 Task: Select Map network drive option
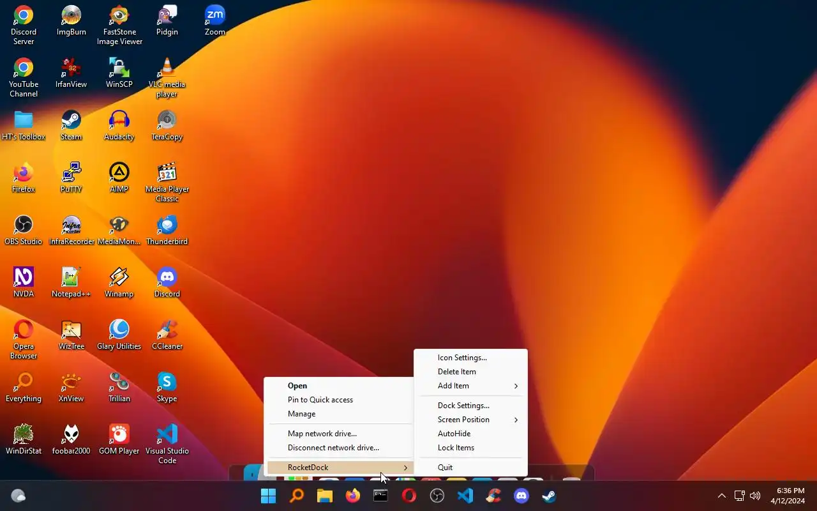pyautogui.click(x=340, y=434)
